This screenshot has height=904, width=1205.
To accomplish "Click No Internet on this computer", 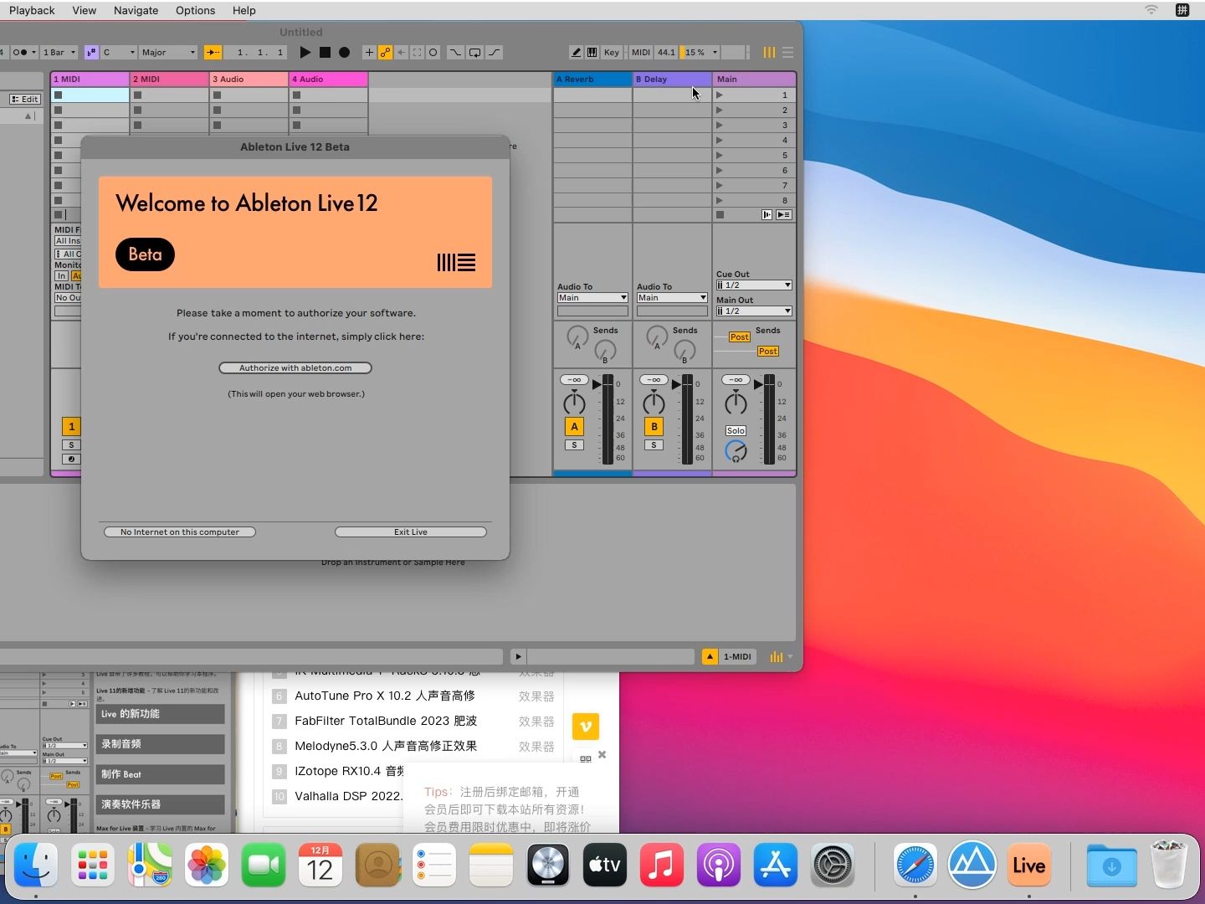I will tap(180, 532).
